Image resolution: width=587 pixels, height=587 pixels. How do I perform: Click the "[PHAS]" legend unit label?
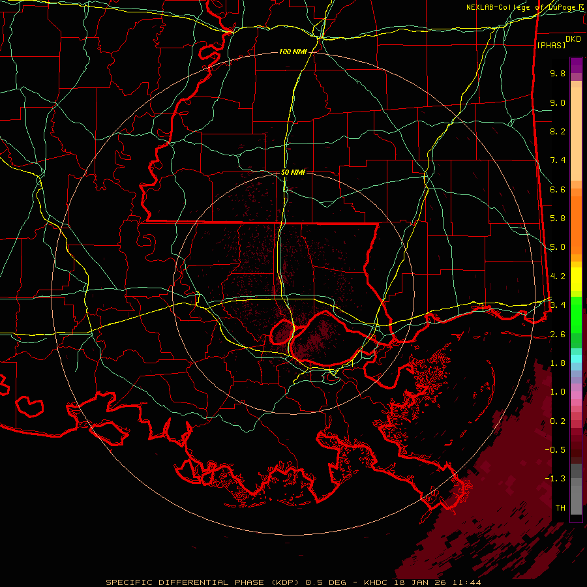pyautogui.click(x=551, y=45)
